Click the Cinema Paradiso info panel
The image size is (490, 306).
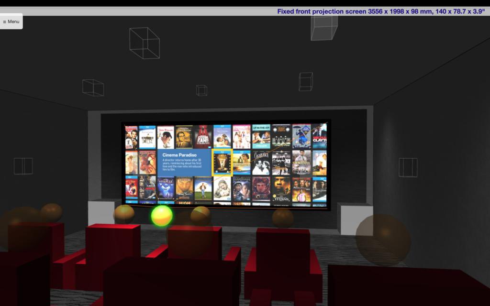184,163
